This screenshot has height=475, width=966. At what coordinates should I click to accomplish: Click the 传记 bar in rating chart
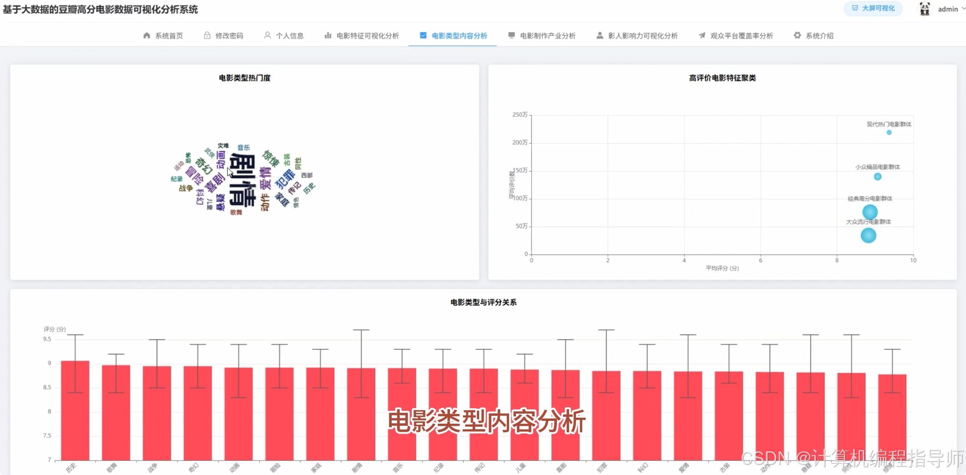484,415
